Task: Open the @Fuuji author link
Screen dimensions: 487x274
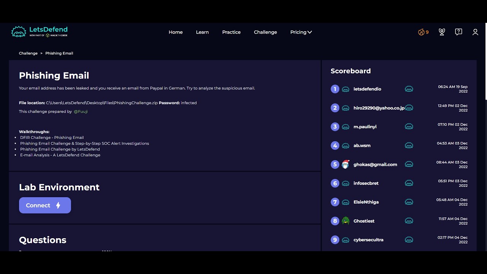Action: (x=81, y=112)
